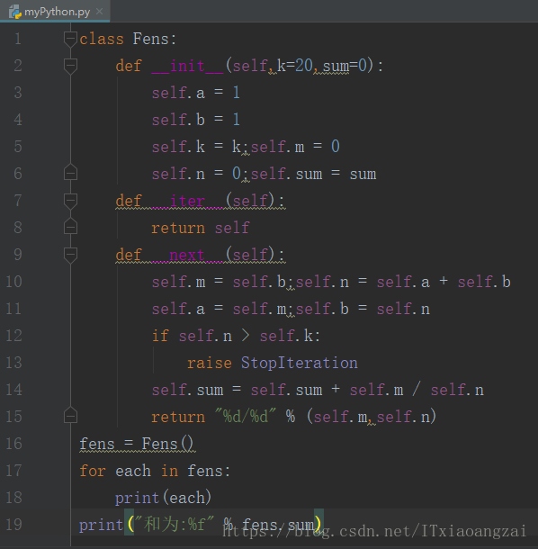Click the "和为:%f" string on line 19

click(x=175, y=525)
